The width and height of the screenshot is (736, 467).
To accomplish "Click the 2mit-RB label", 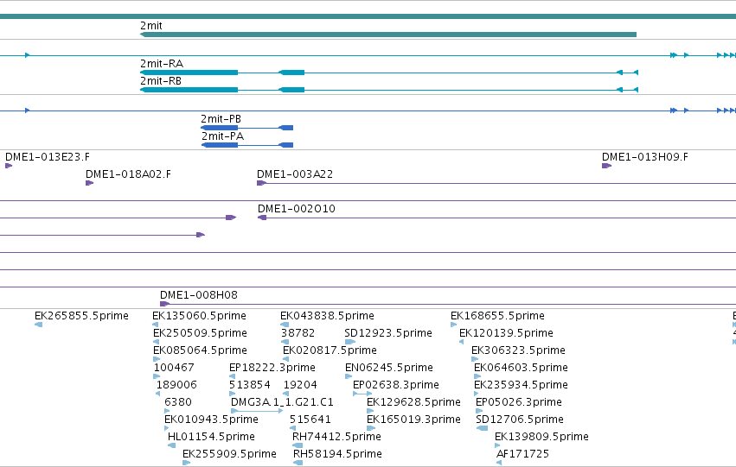I will point(161,81).
